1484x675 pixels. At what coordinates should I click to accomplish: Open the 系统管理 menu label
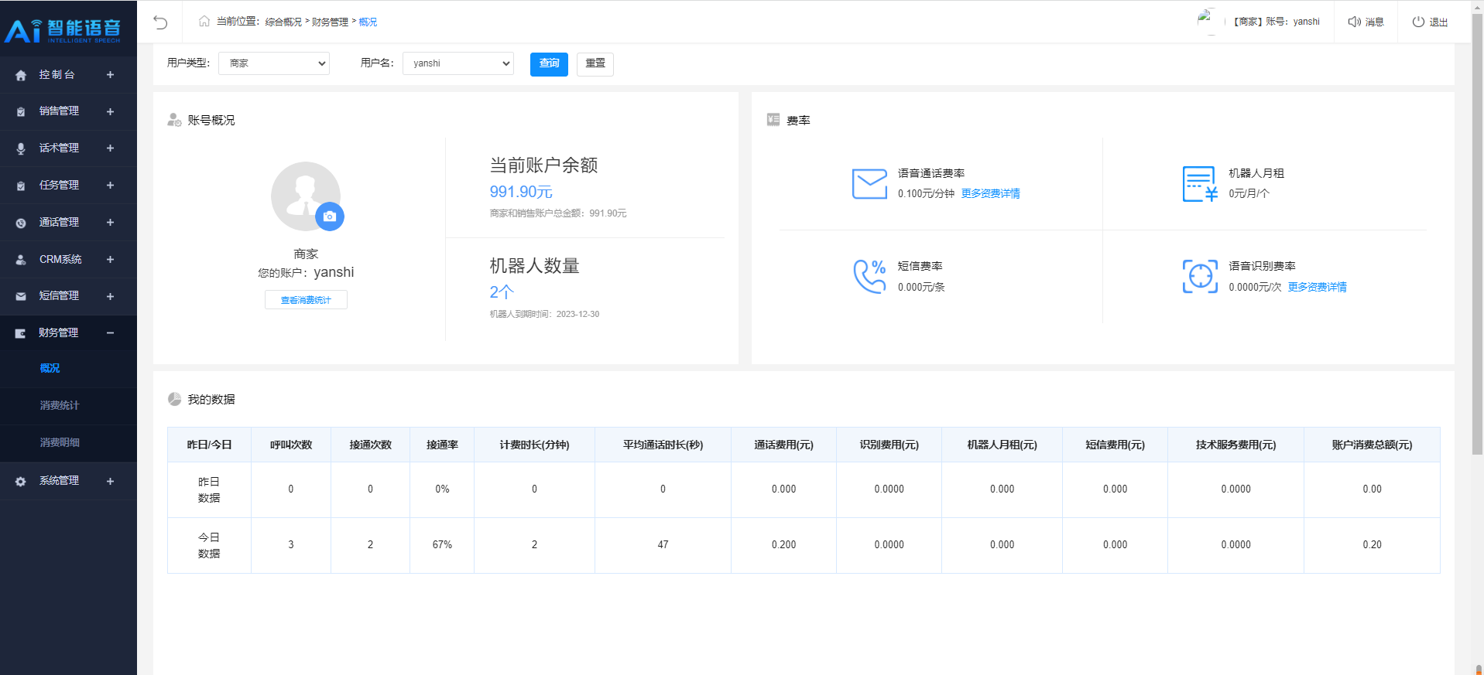coord(59,481)
